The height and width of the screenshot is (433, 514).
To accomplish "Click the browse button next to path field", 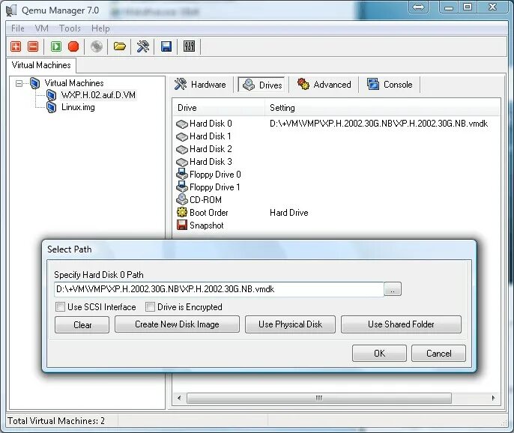I will coord(393,289).
